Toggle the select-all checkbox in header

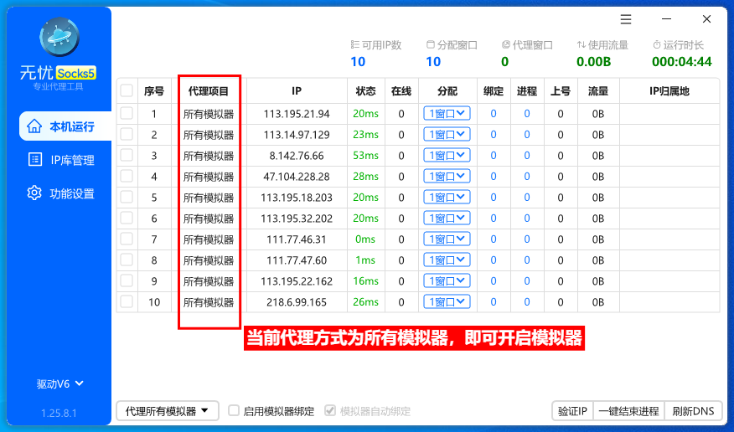pos(127,90)
